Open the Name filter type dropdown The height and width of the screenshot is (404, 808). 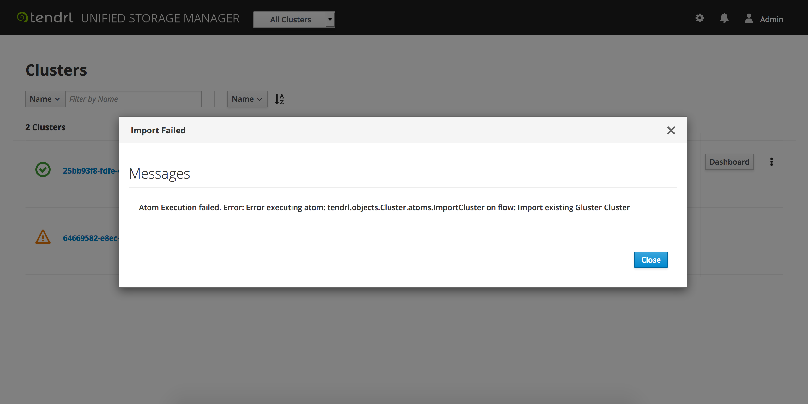45,99
